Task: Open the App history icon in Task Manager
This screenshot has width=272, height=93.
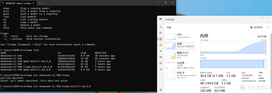Action: point(161,45)
